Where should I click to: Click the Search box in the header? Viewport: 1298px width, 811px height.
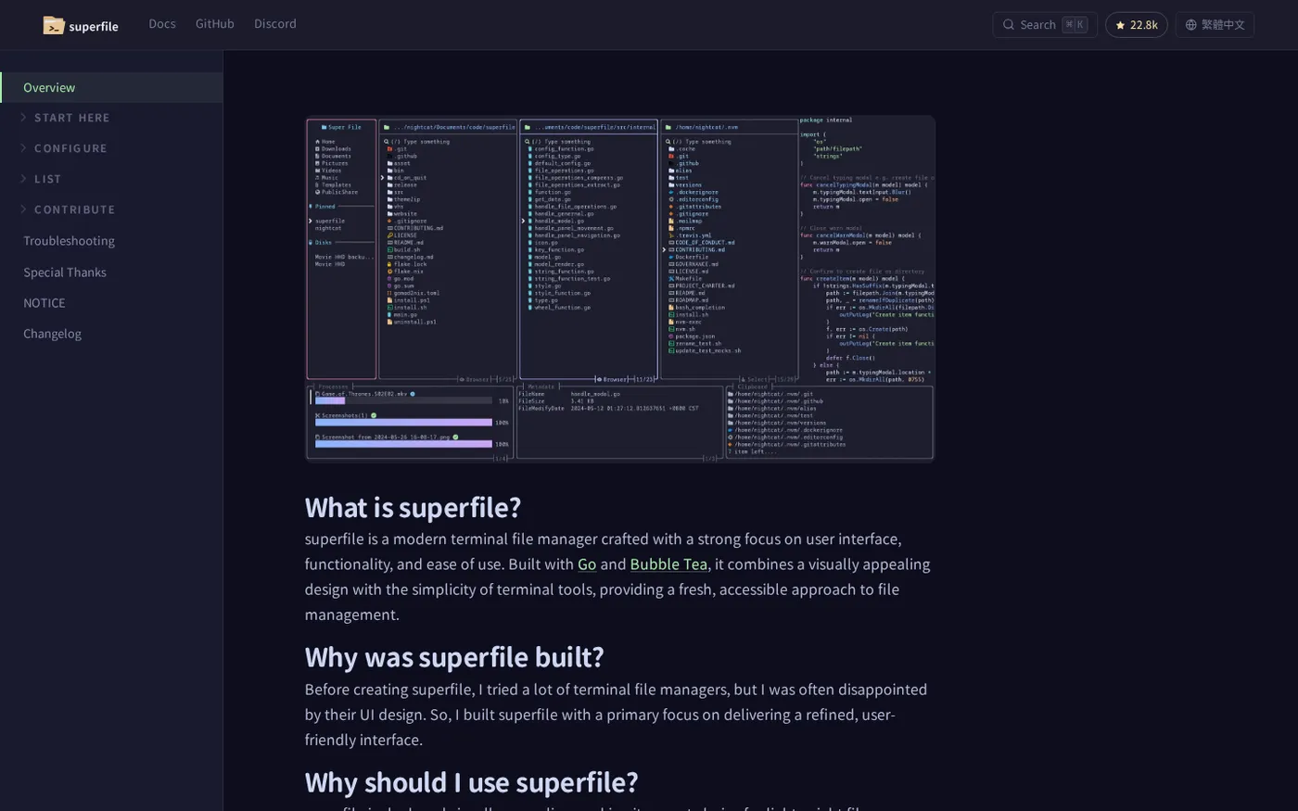point(1045,25)
